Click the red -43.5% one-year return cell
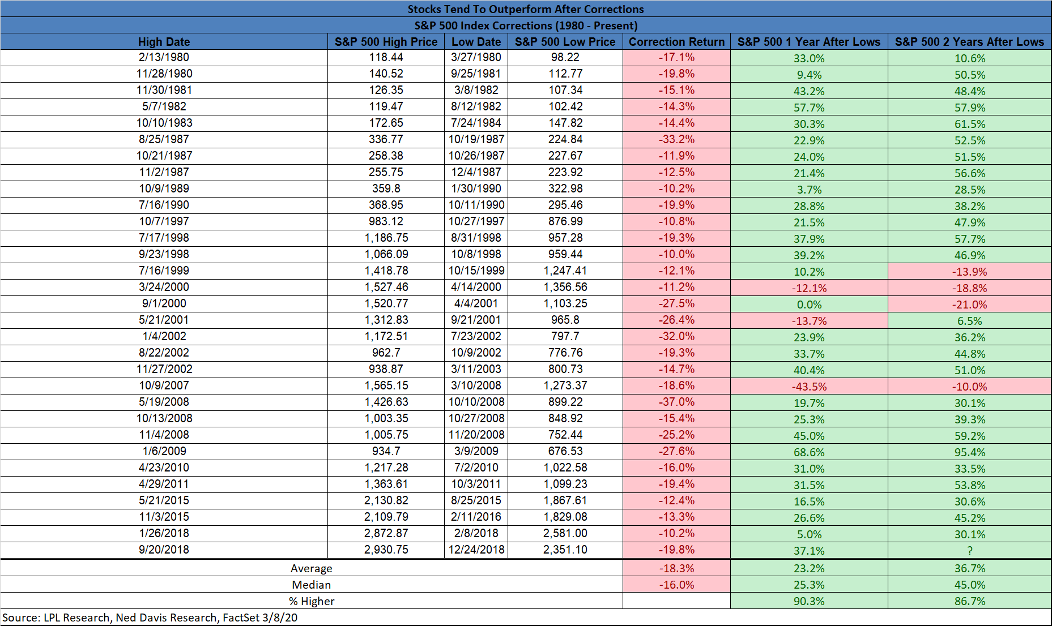The height and width of the screenshot is (626, 1052). (x=808, y=387)
